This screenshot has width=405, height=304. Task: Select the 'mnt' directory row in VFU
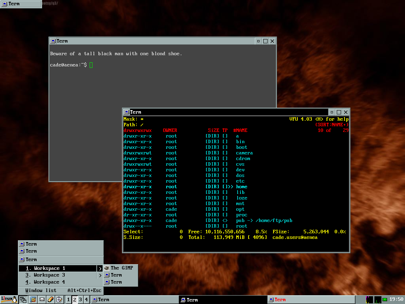pos(236,204)
